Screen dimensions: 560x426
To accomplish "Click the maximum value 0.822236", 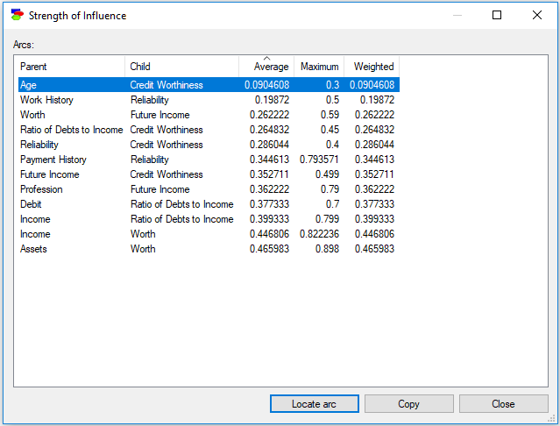I will pyautogui.click(x=319, y=234).
